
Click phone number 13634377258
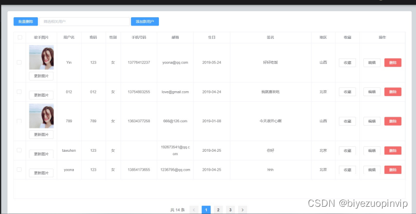[139, 121]
